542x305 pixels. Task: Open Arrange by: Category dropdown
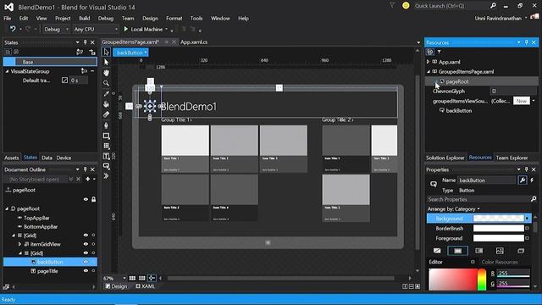454,209
